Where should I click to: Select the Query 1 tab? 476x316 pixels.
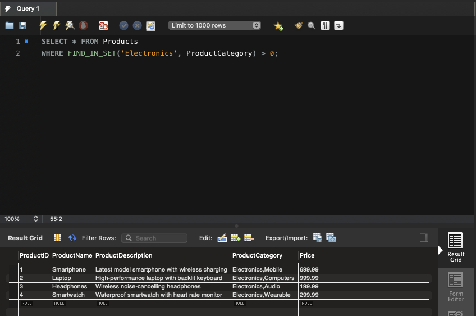(28, 8)
